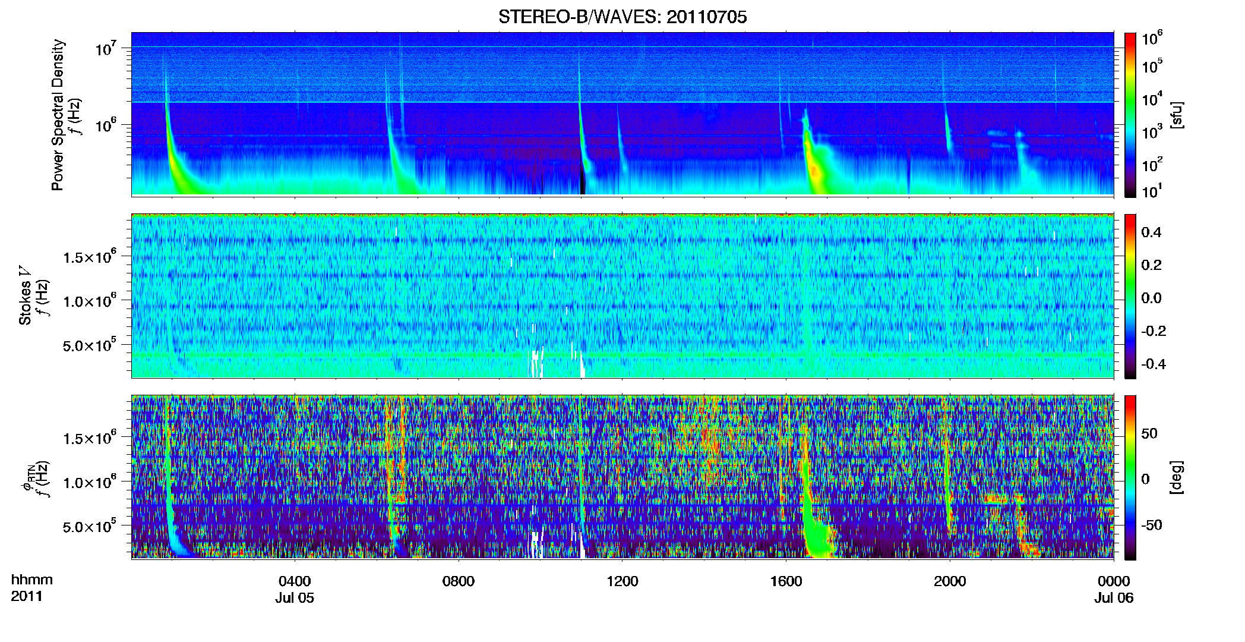Click the 0400 time tick label
The height and width of the screenshot is (642, 1245).
click(x=295, y=581)
